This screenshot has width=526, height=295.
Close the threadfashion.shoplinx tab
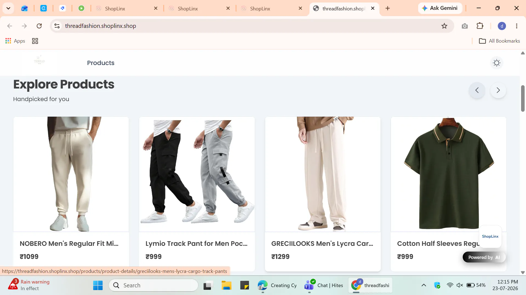click(373, 8)
